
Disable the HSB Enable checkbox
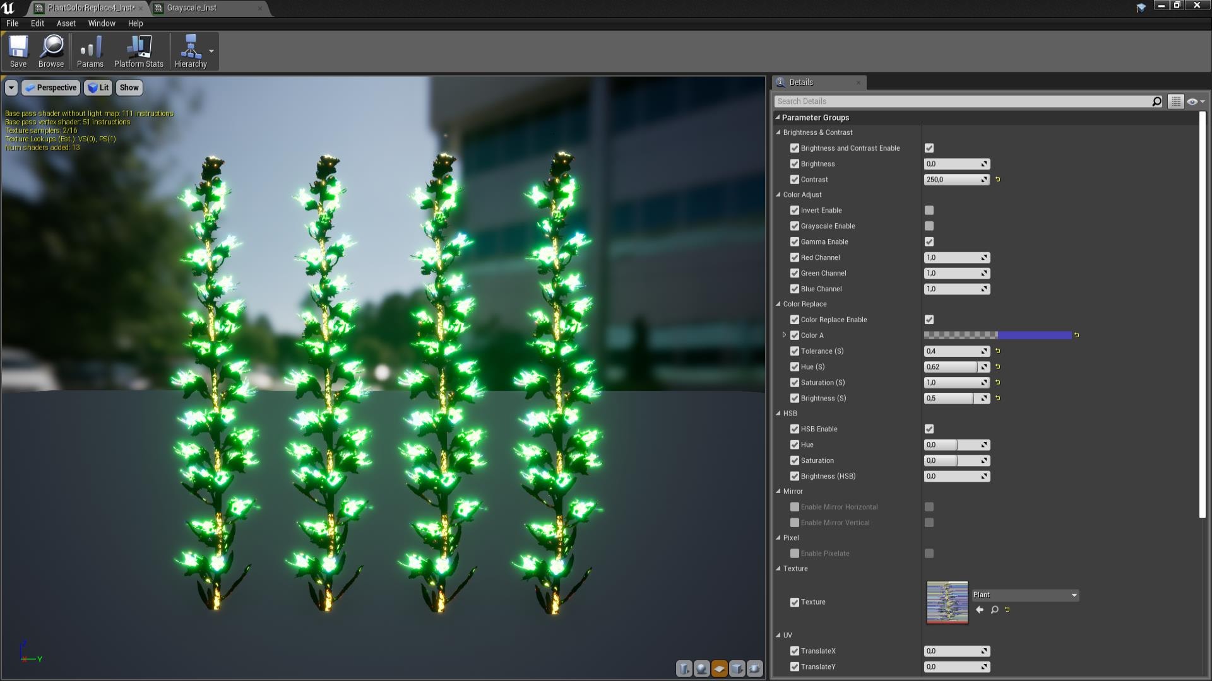[929, 429]
